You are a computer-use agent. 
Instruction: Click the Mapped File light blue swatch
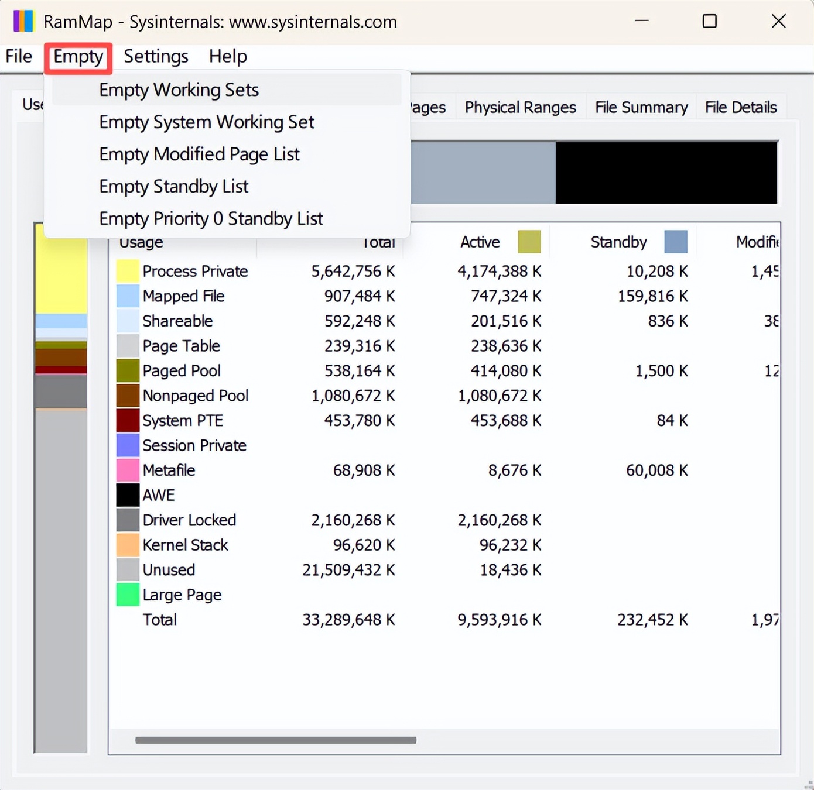coord(128,296)
